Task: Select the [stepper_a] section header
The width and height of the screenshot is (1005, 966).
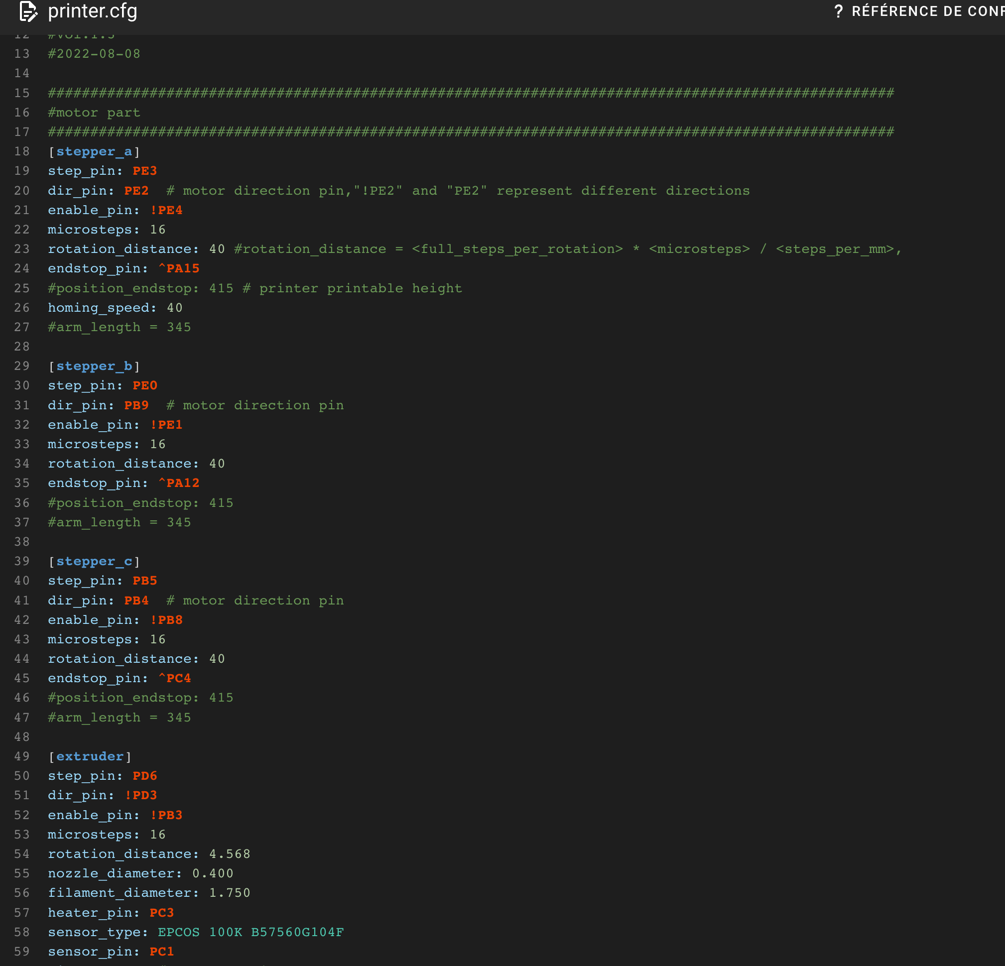Action: [x=94, y=152]
